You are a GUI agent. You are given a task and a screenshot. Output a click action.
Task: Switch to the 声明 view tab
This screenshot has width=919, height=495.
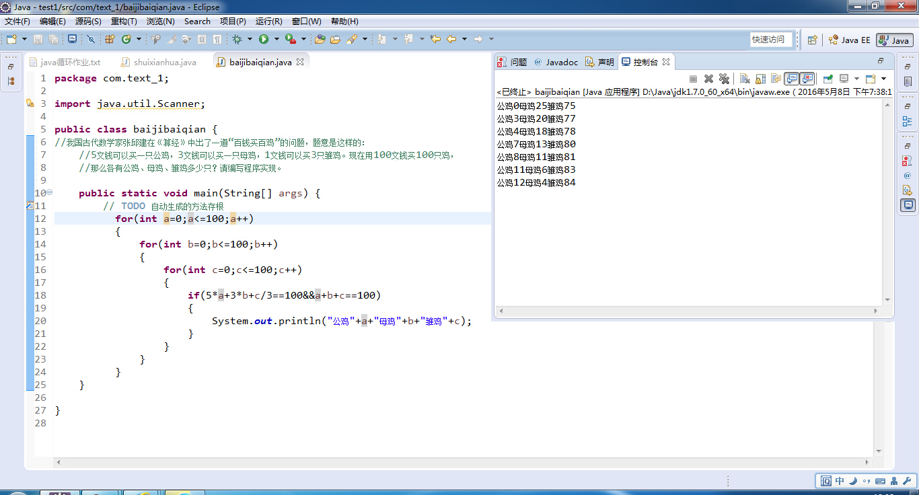click(599, 62)
